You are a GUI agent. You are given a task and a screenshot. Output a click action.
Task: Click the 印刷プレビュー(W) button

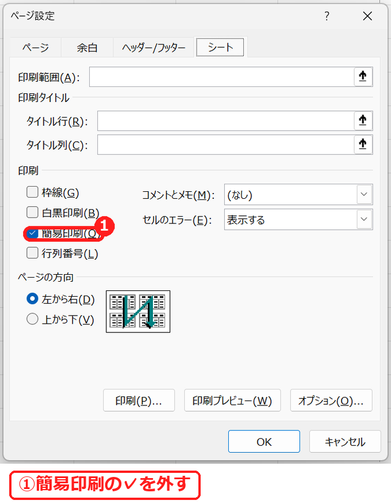pyautogui.click(x=232, y=400)
